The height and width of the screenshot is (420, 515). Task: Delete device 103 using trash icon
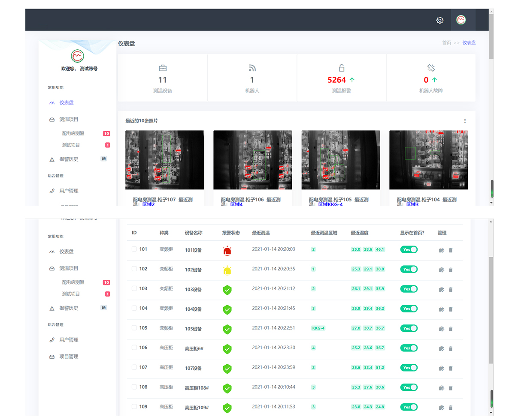(x=451, y=290)
